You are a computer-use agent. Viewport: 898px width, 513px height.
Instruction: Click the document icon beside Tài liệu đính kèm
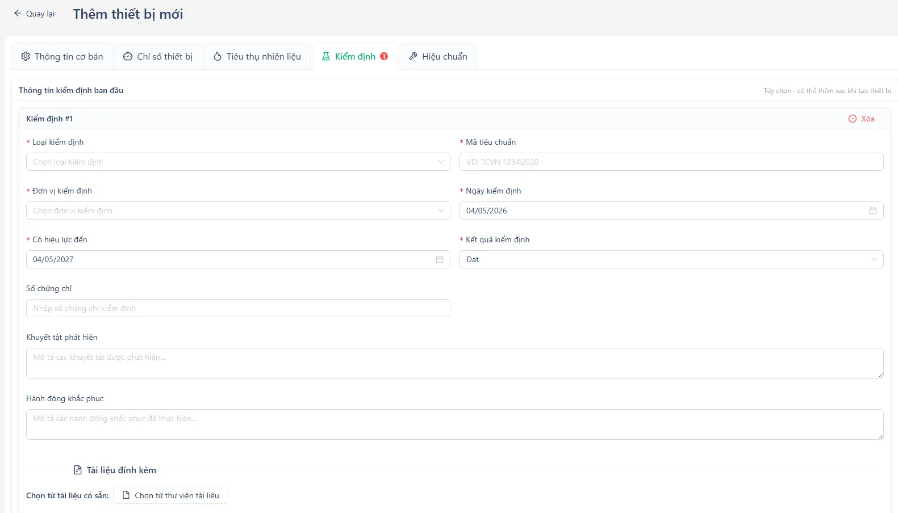(78, 470)
